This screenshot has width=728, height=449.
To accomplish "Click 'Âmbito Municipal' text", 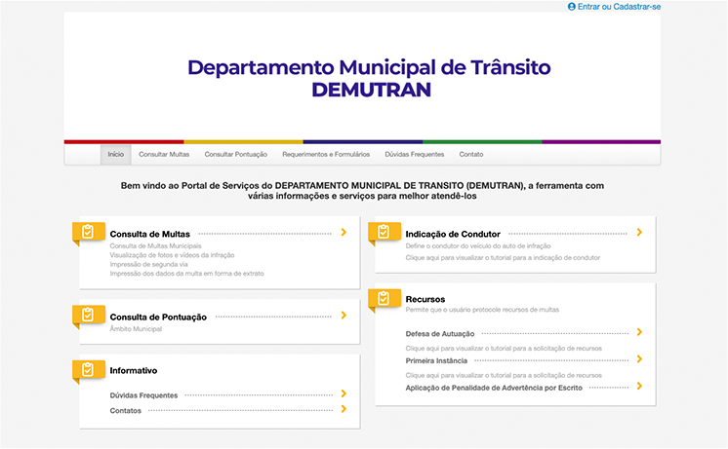I will point(136,328).
